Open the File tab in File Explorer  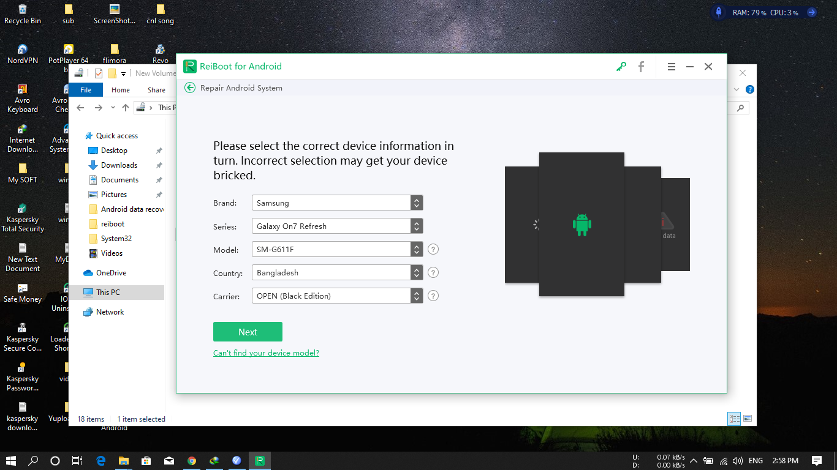86,90
